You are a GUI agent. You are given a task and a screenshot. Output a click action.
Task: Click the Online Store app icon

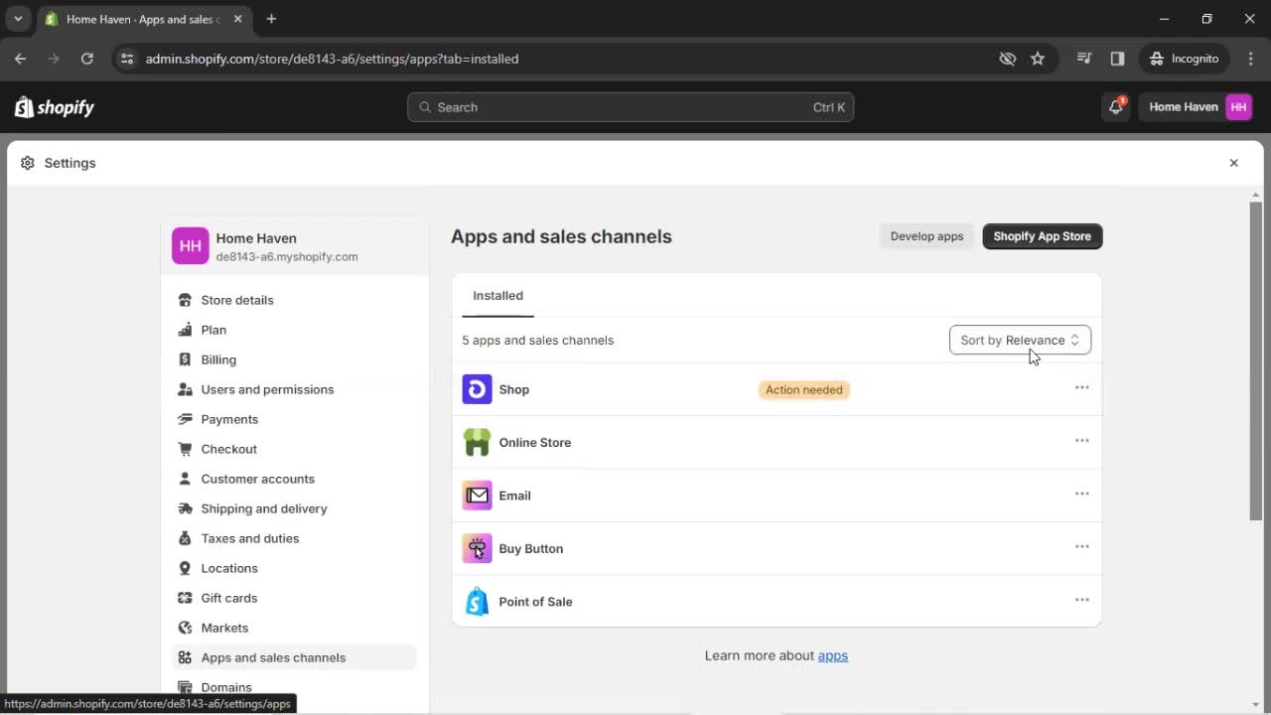[477, 442]
